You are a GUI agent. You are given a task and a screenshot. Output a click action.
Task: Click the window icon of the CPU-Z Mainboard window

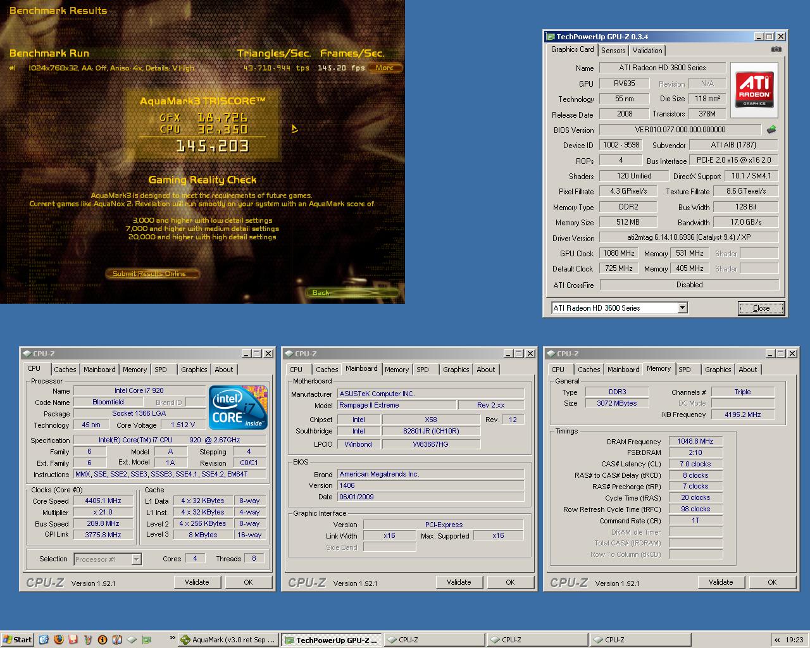pos(289,354)
